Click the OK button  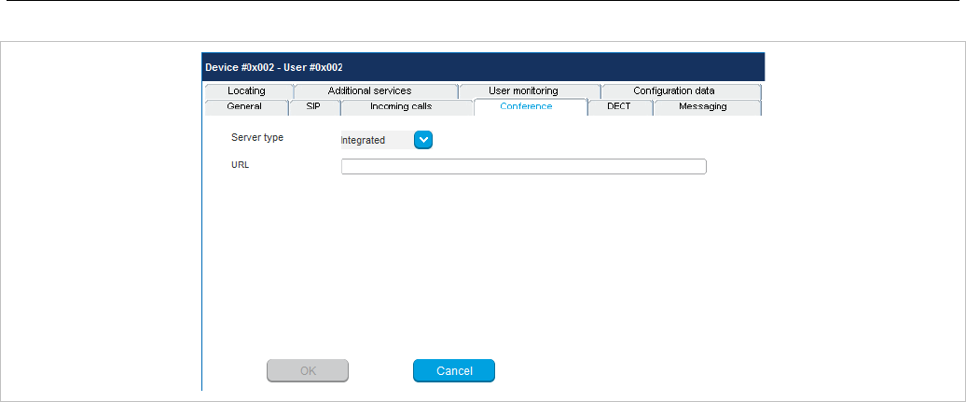[308, 370]
